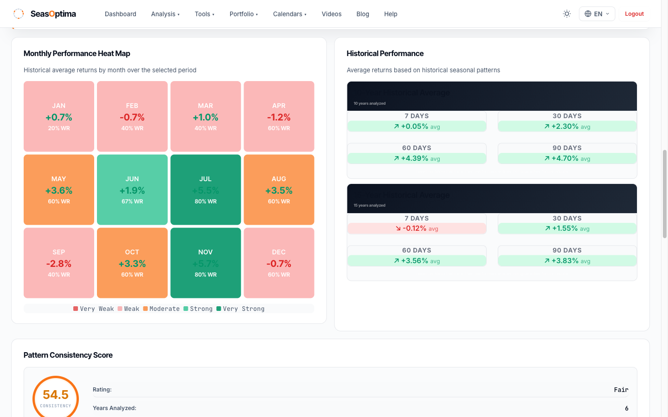
Task: Click the Moderate legend swatch
Action: (x=145, y=309)
